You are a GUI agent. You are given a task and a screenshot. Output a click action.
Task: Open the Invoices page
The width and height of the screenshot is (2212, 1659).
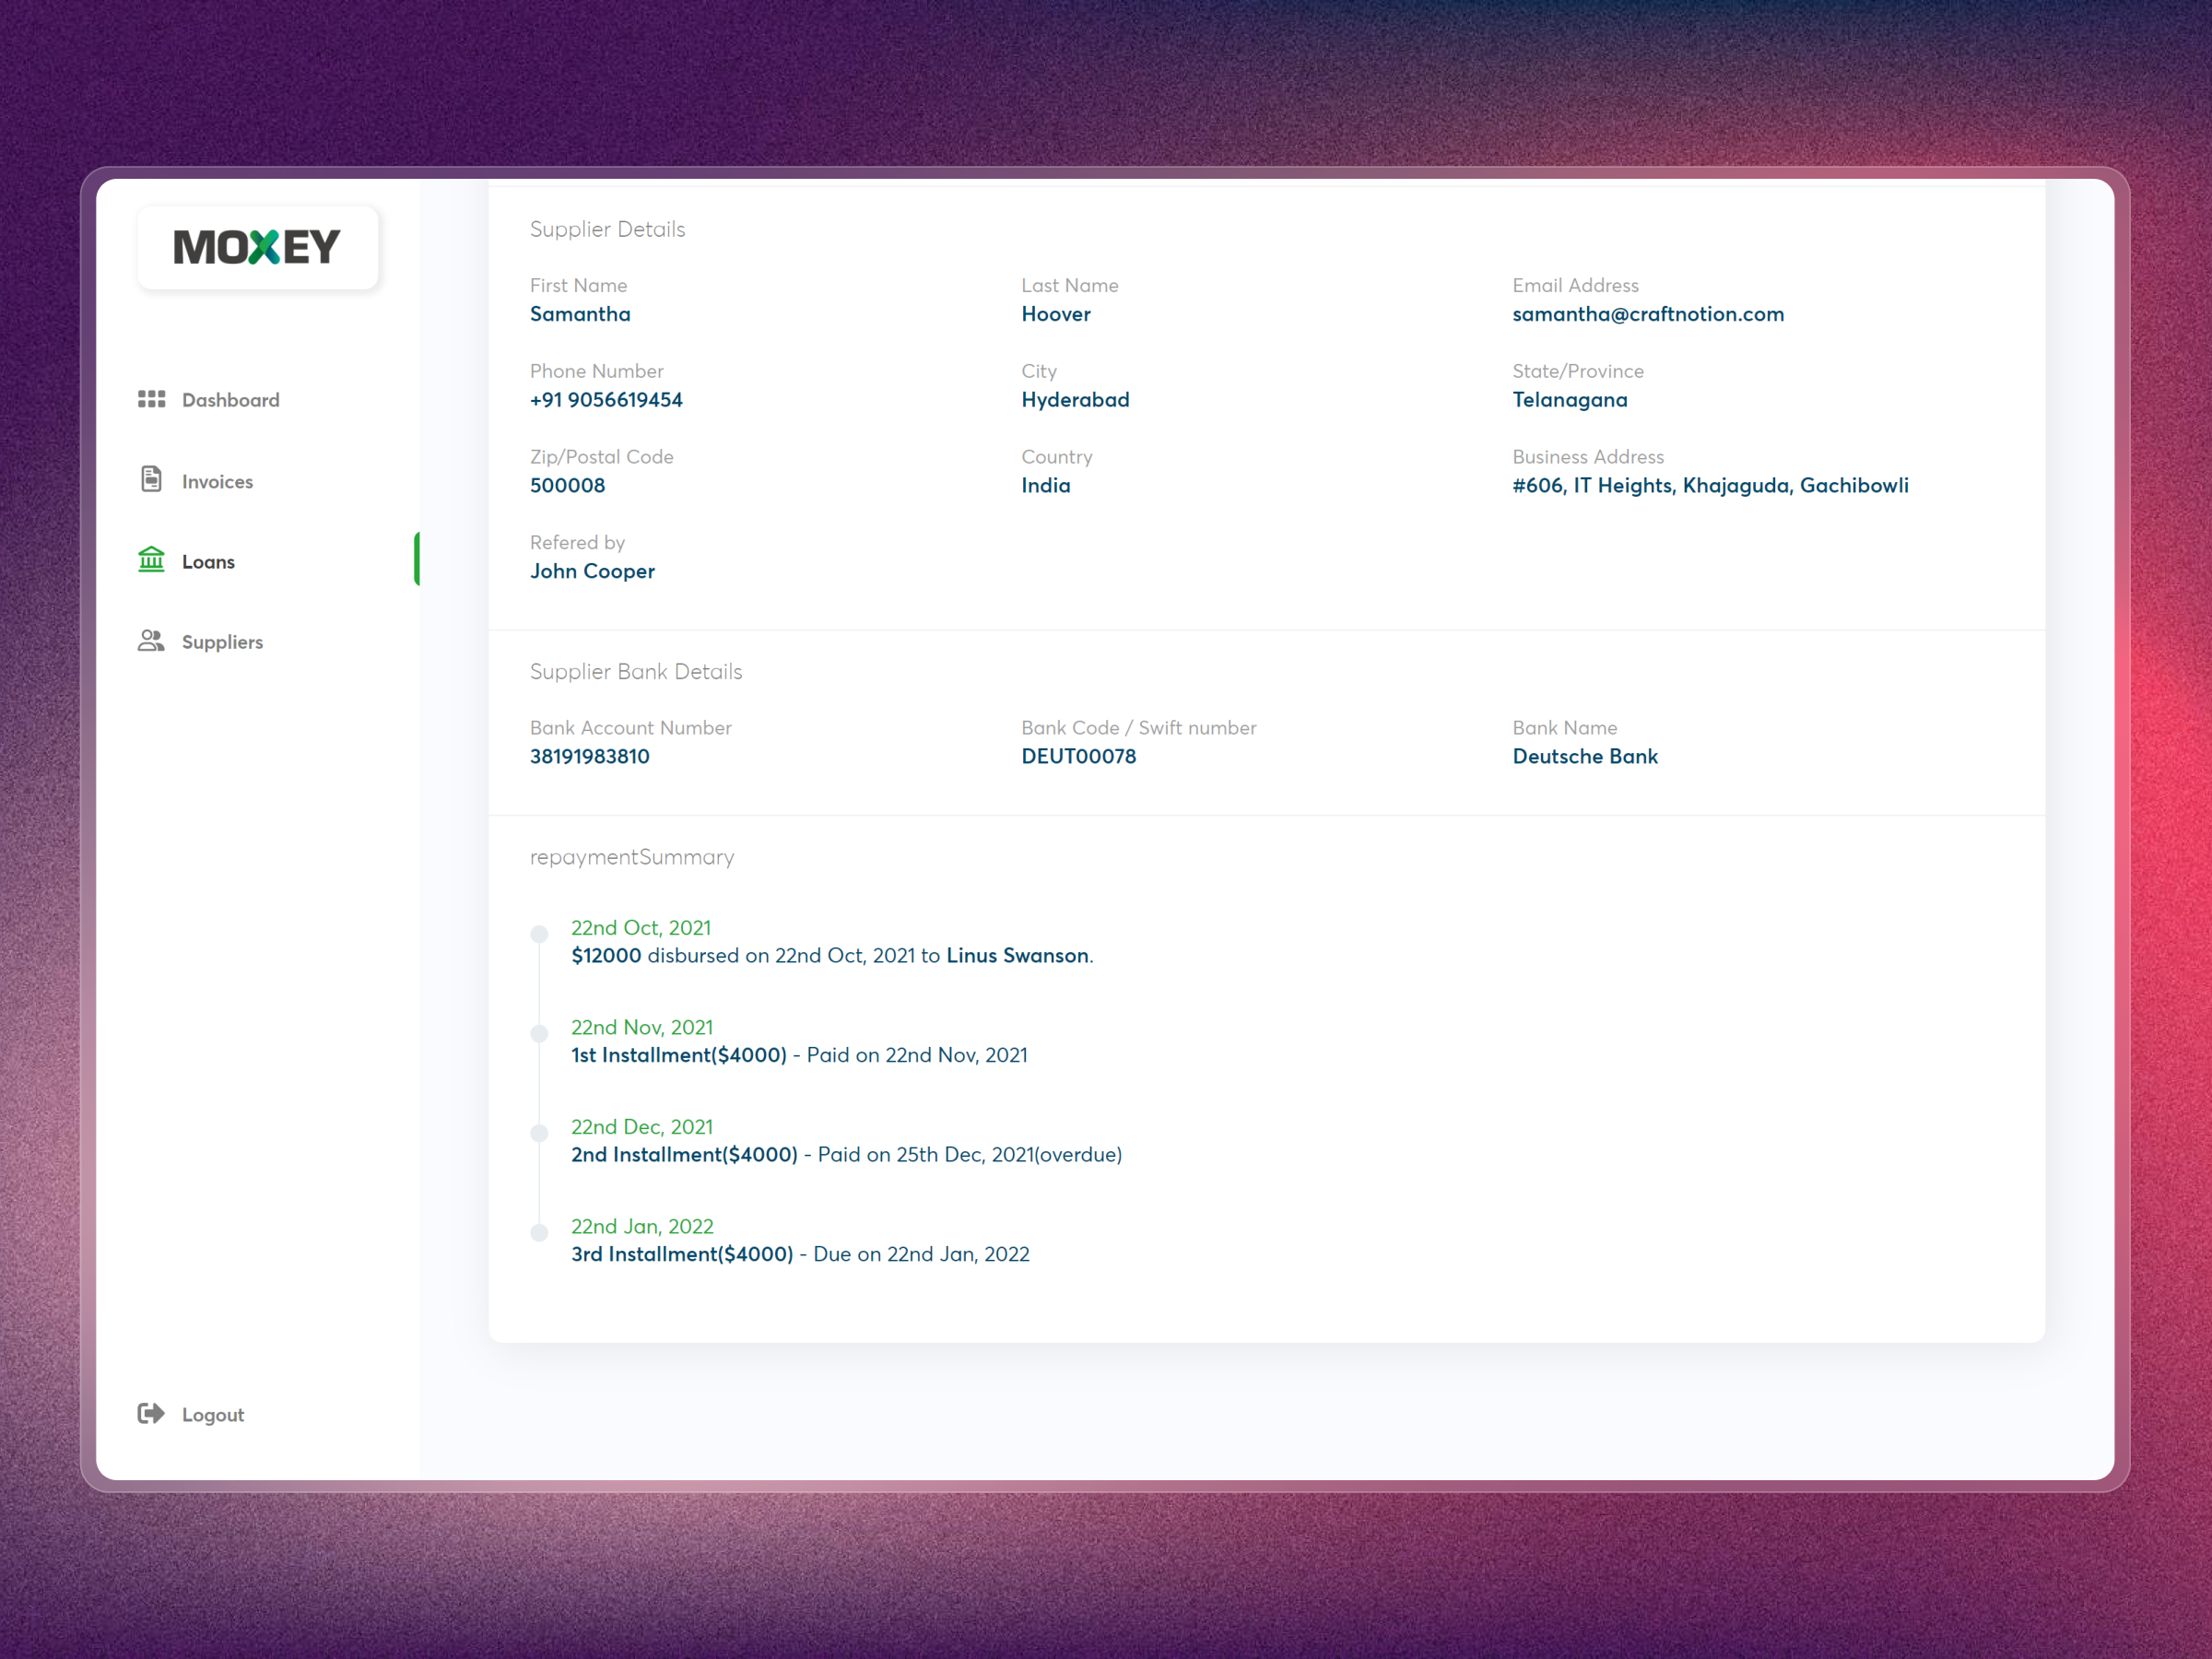pyautogui.click(x=217, y=480)
